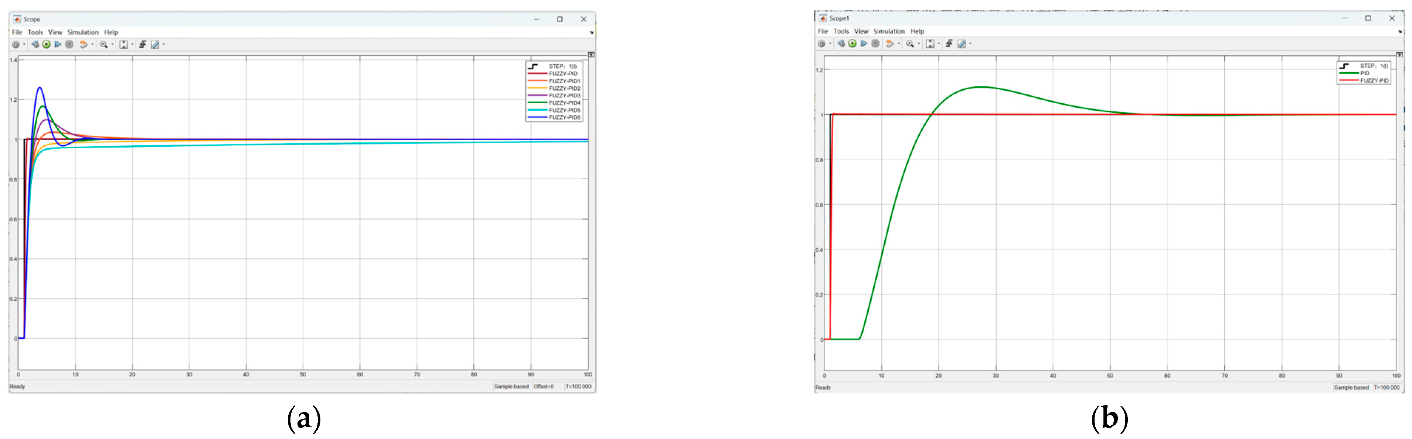Click Cursor Measurements icon in Scope toolbar
Viewport: 1412px width, 439px height.
(x=155, y=44)
